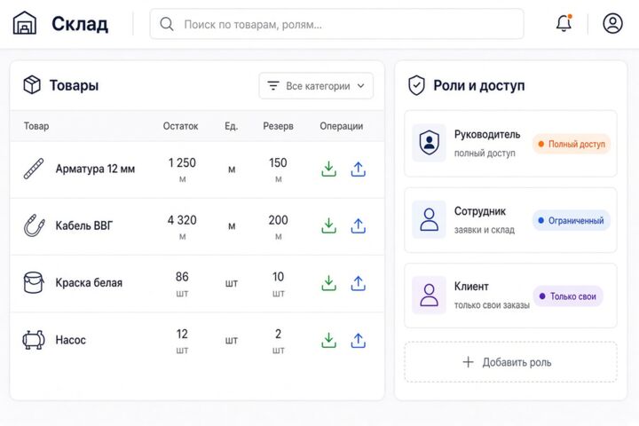Image resolution: width=639 pixels, height=426 pixels.
Task: Click the заявки и склад description
Action: 485,230
